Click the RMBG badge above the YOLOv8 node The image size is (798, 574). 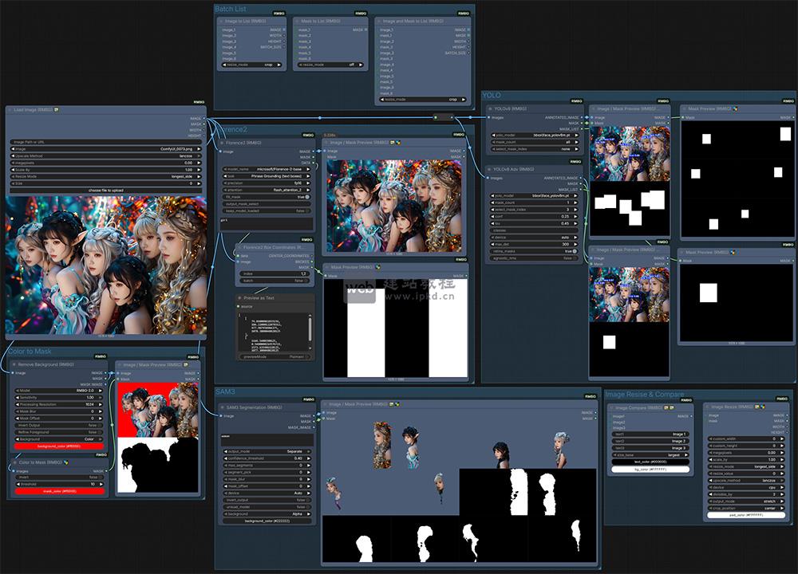pyautogui.click(x=577, y=101)
